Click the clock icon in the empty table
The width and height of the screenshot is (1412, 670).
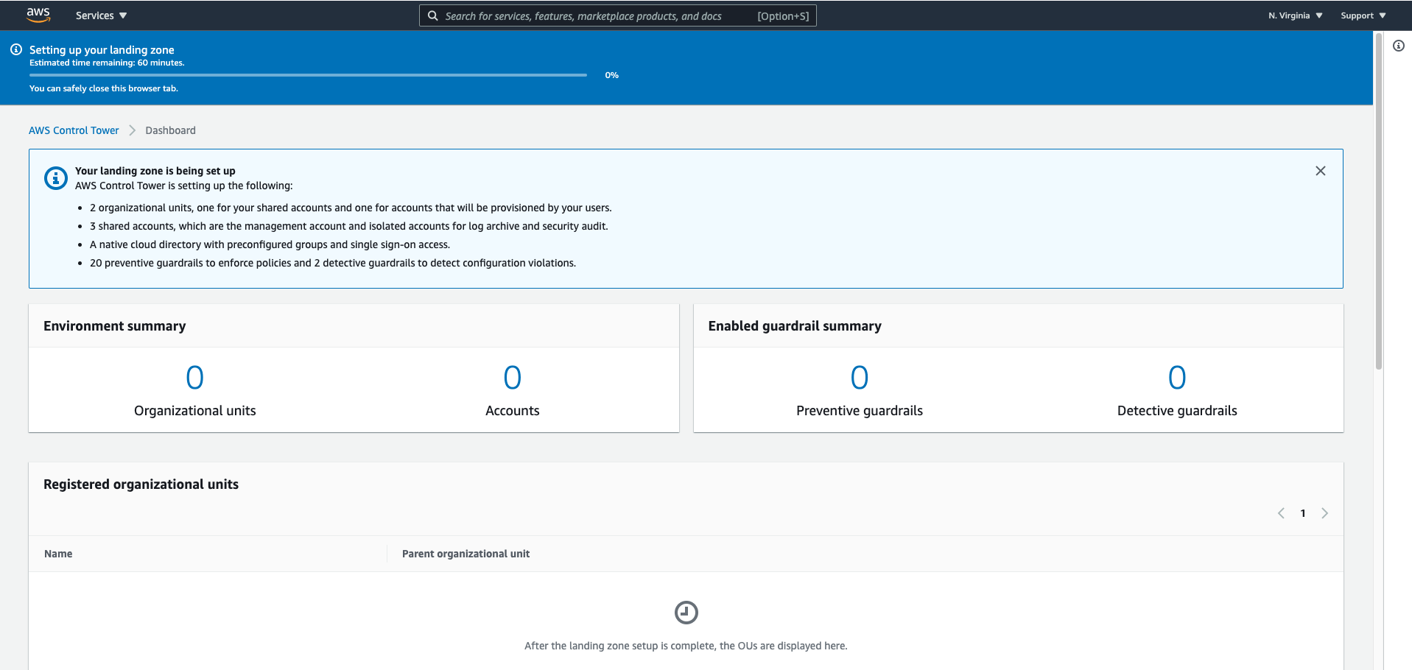(686, 613)
